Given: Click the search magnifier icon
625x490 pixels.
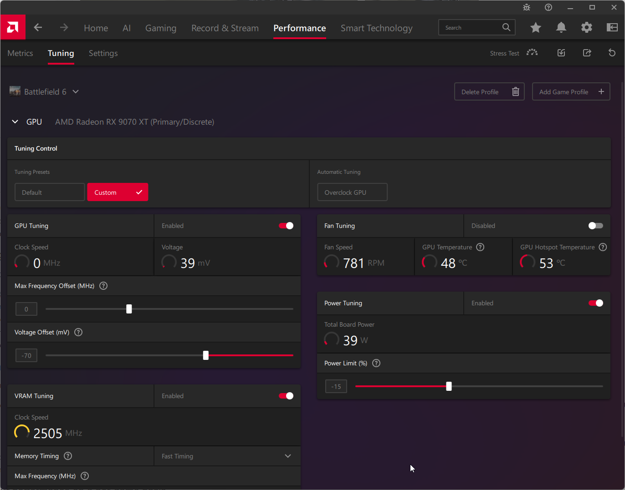Looking at the screenshot, I should pos(506,27).
